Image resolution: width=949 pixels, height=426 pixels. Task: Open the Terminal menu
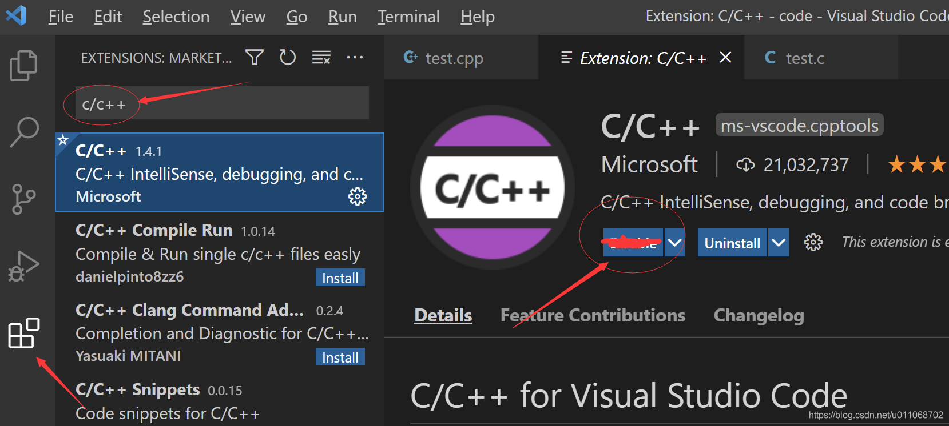[408, 17]
